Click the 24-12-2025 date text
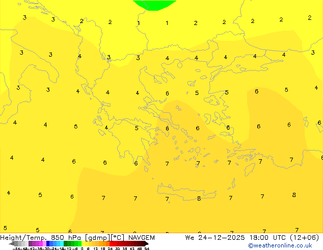The height and width of the screenshot is (250, 323). point(222,238)
